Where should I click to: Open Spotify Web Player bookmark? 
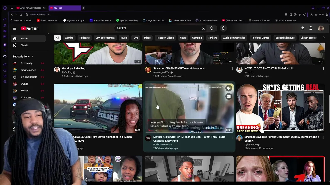pos(128,20)
